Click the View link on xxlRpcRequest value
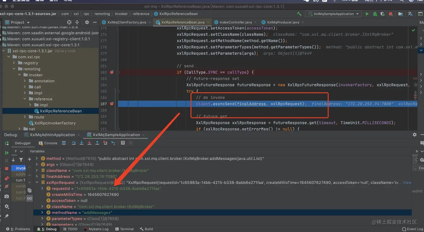 click(x=407, y=182)
